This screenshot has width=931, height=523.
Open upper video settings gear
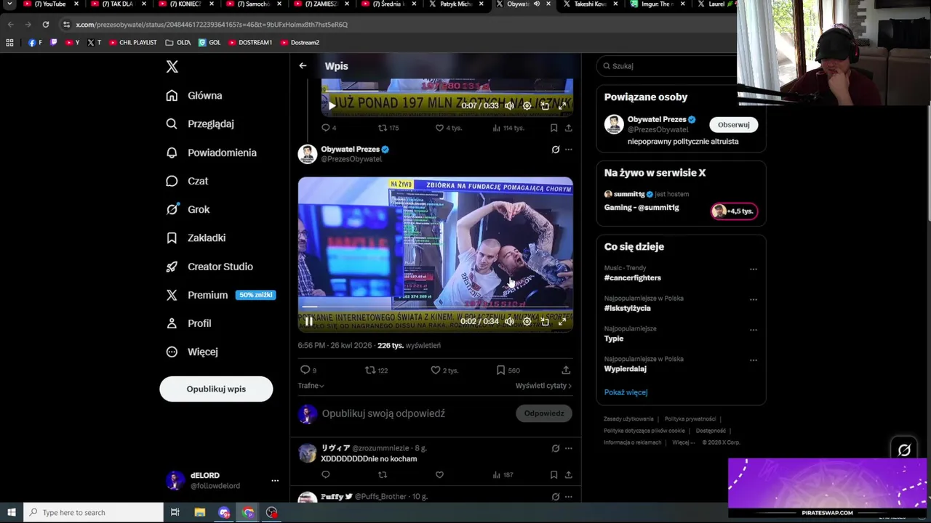click(527, 105)
